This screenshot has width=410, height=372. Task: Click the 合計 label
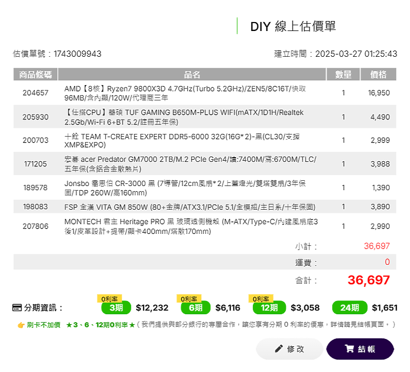point(306,281)
